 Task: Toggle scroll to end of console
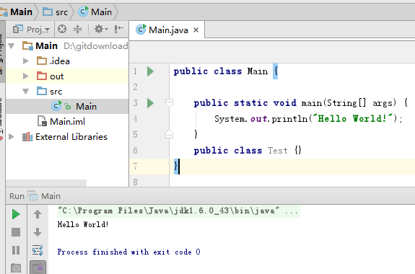point(38,268)
